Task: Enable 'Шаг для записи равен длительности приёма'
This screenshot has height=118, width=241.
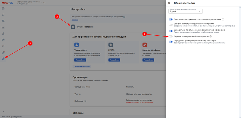Action: coord(171,25)
